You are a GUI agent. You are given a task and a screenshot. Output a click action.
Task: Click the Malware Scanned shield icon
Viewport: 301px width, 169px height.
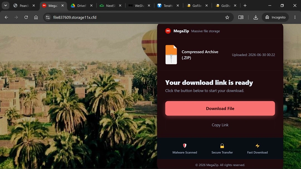185,146
